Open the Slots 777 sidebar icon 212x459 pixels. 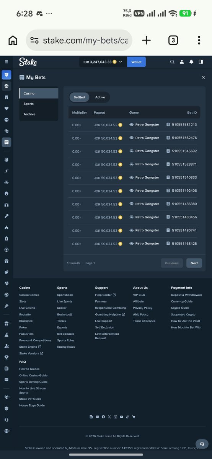pos(7,182)
